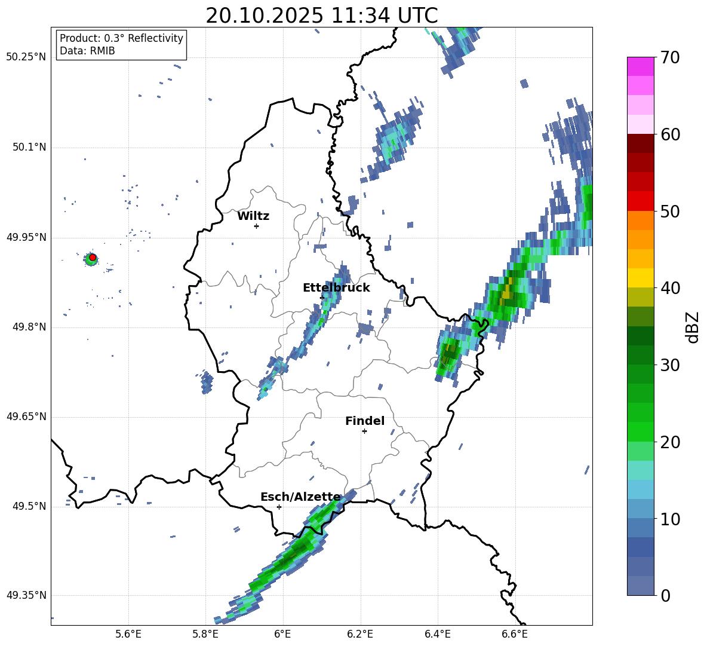707x646 pixels.
Task: Click the Findel cross marker
Action: tap(365, 431)
